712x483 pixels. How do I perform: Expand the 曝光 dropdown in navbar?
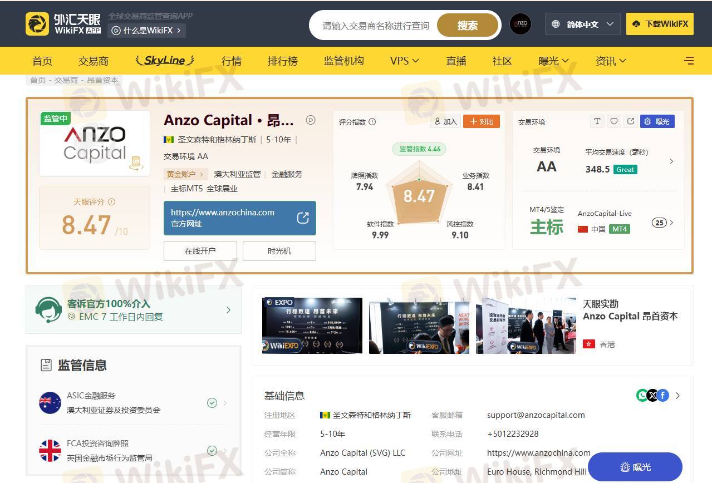tap(554, 61)
